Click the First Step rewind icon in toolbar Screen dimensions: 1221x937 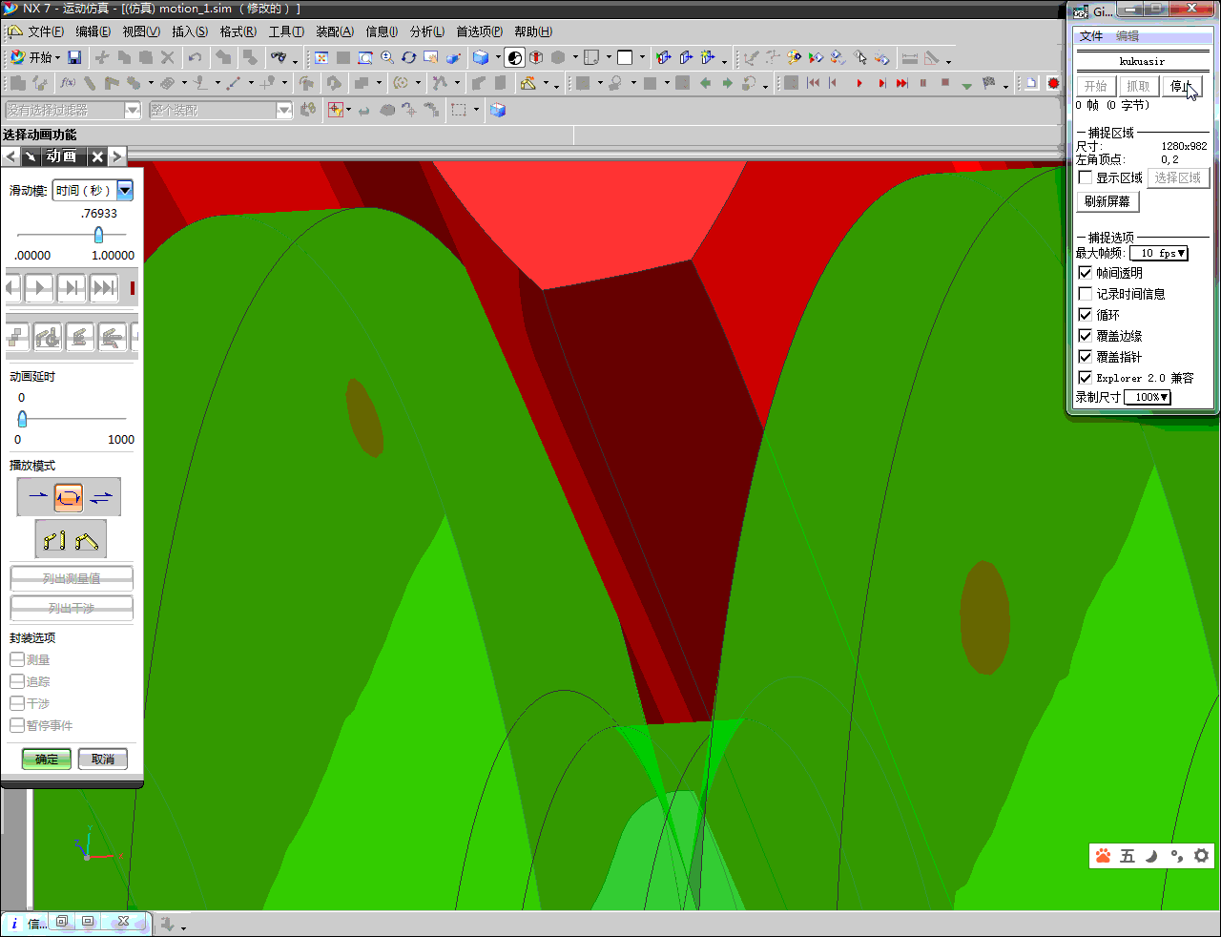point(813,83)
